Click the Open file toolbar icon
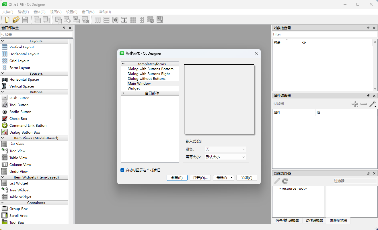 [16, 20]
